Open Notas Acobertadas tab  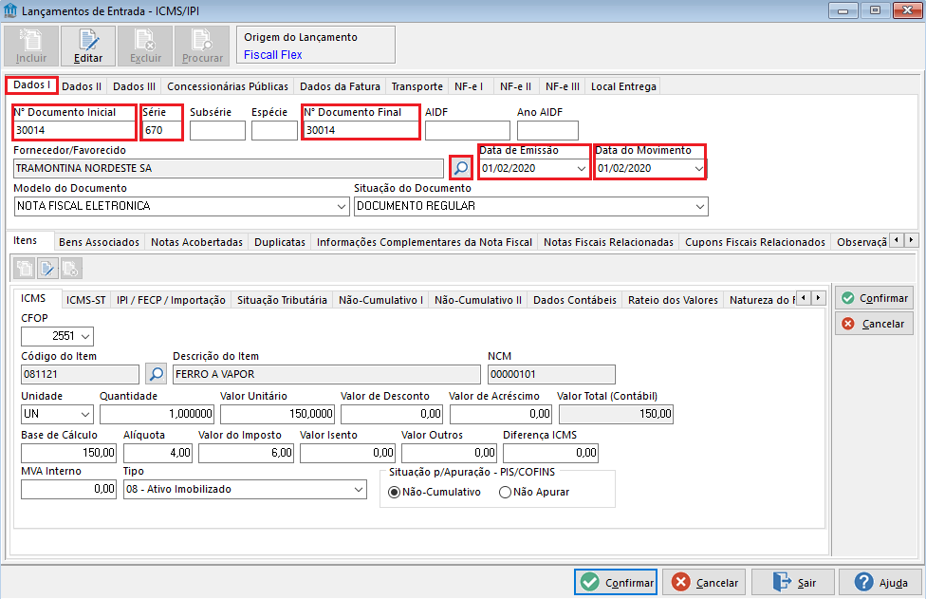tap(196, 242)
